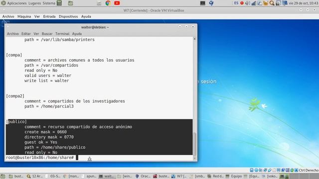Viewport: 319px width, 179px height.
Task: Switch to '[win...' taskbar entry
Action: coord(125,176)
